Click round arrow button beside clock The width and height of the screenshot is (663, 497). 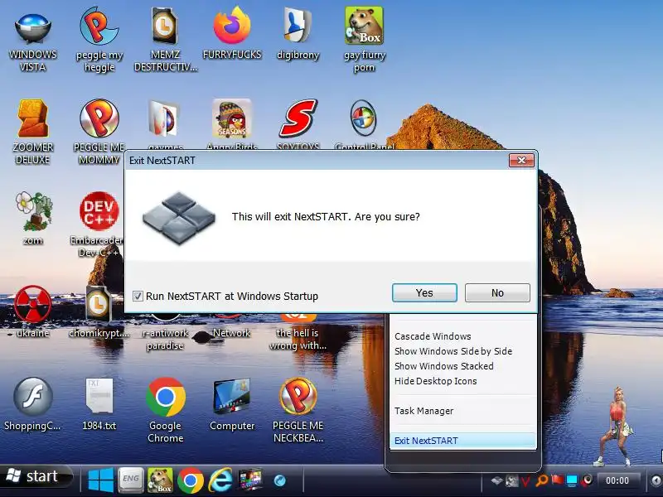coord(656,480)
